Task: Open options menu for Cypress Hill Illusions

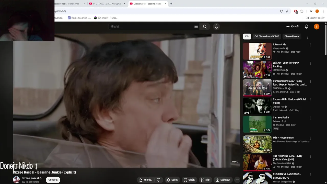Action: tap(310, 100)
